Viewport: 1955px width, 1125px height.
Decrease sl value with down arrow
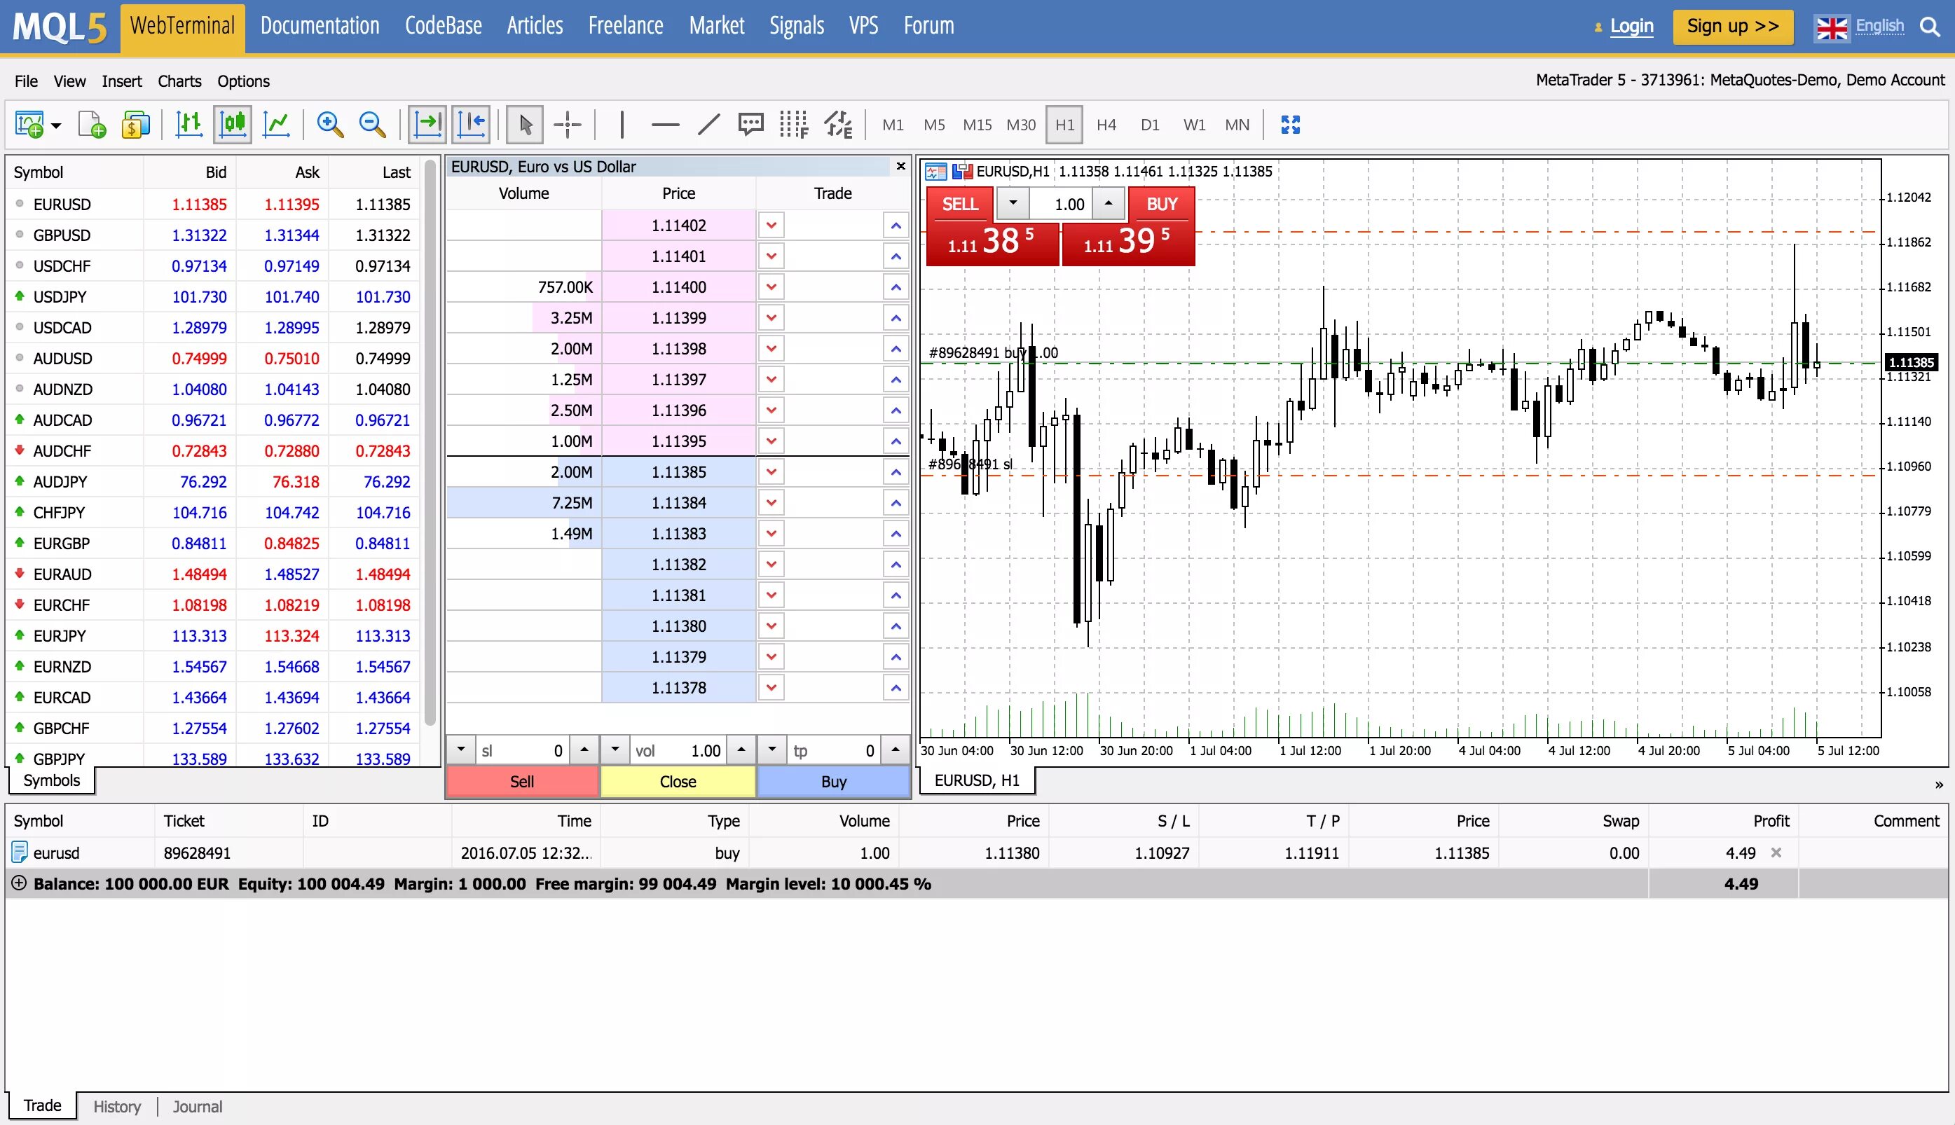(461, 750)
